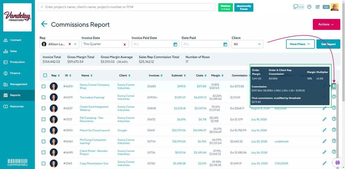Toggle the select-all checkbox in table header
The height and width of the screenshot is (169, 345).
point(45,75)
